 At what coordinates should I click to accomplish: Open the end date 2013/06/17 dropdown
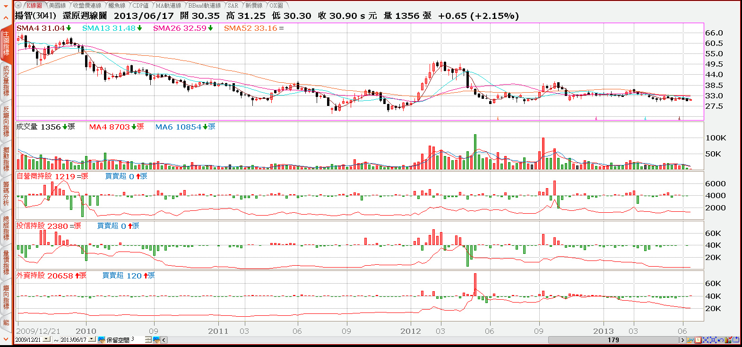[x=92, y=339]
